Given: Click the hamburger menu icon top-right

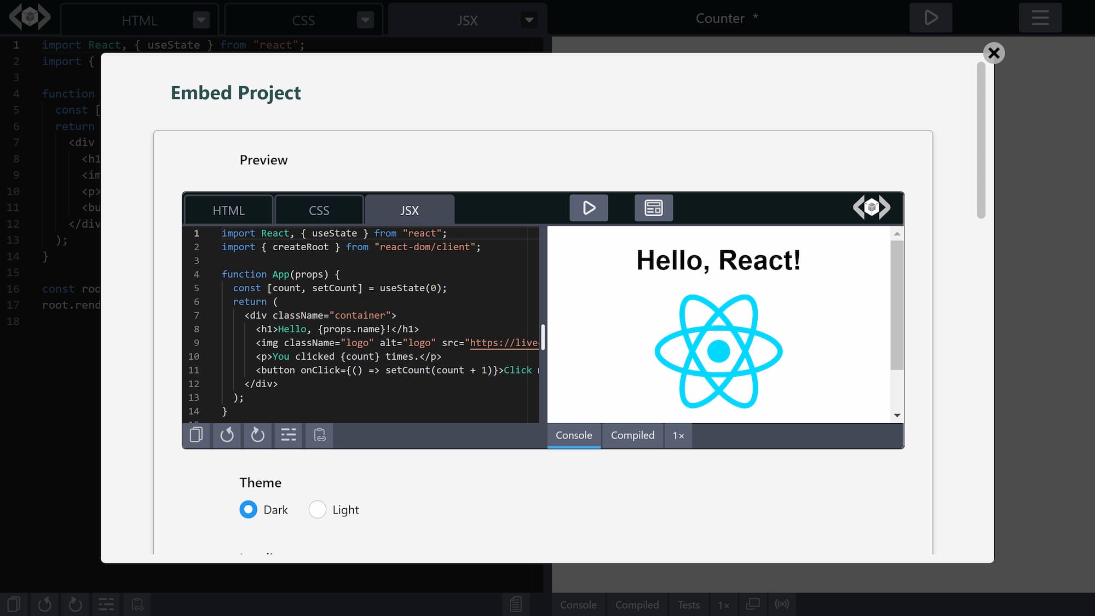Looking at the screenshot, I should click(1041, 18).
